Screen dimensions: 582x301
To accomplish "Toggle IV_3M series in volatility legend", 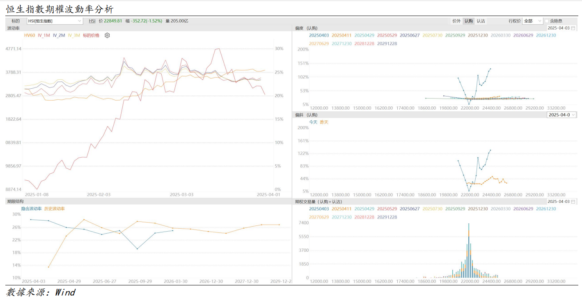I will click(74, 35).
